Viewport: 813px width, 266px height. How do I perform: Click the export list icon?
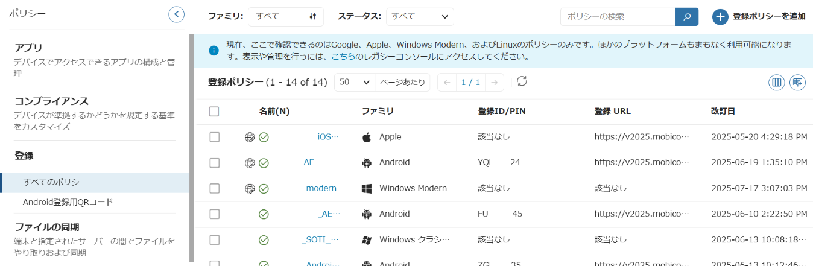pos(797,83)
